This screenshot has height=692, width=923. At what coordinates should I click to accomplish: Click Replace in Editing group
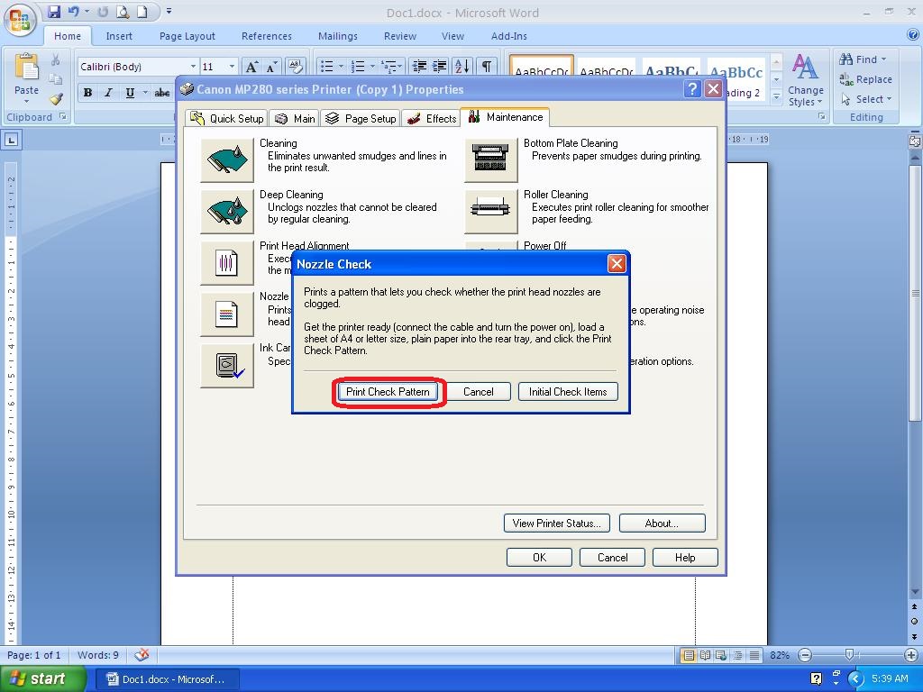(865, 79)
